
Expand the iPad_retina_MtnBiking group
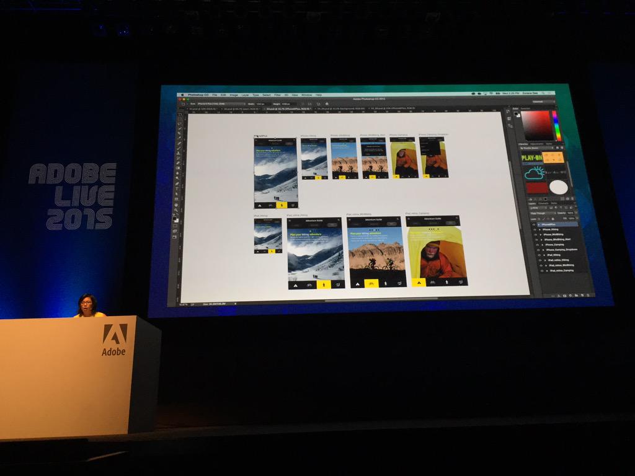pyautogui.click(x=546, y=265)
